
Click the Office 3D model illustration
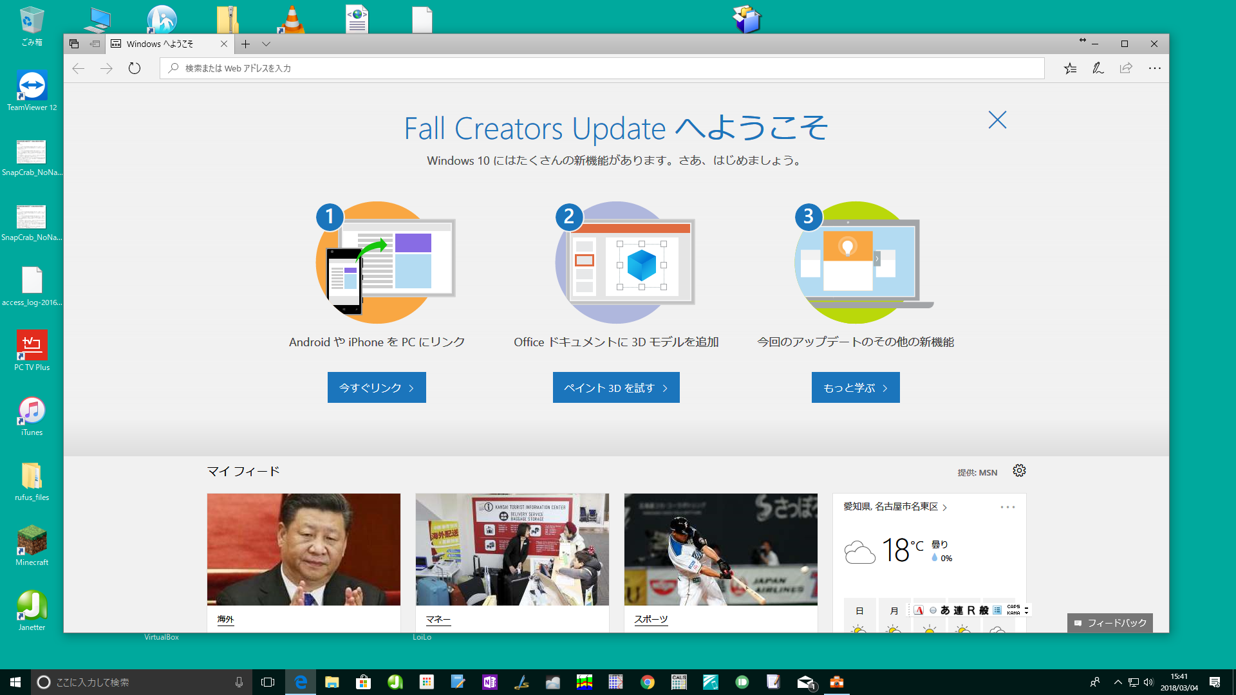(x=624, y=263)
